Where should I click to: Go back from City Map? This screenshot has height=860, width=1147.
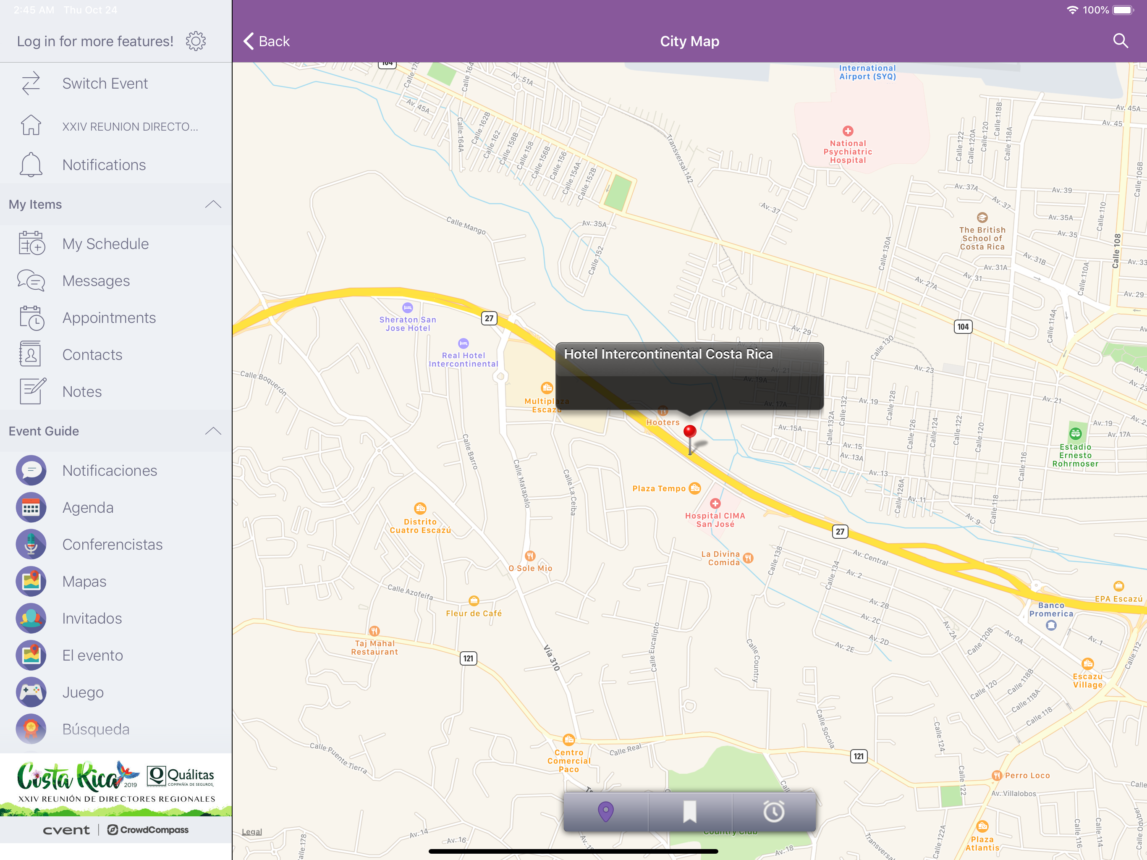tap(267, 41)
